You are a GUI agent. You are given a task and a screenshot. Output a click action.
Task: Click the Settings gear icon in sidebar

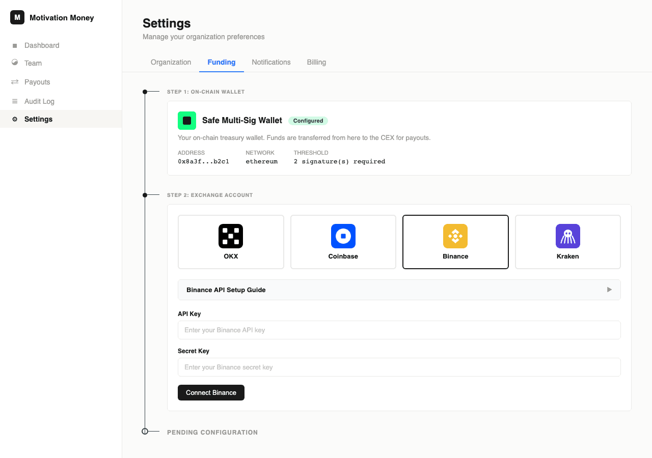(x=15, y=119)
